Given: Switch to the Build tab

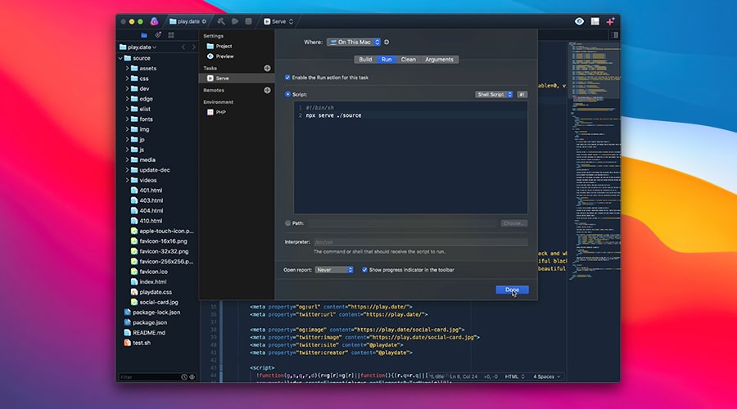Looking at the screenshot, I should 365,60.
